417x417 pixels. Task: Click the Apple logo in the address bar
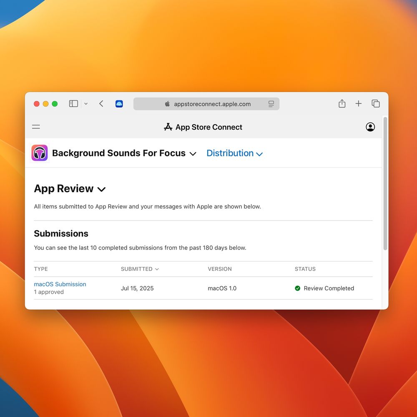click(x=167, y=104)
